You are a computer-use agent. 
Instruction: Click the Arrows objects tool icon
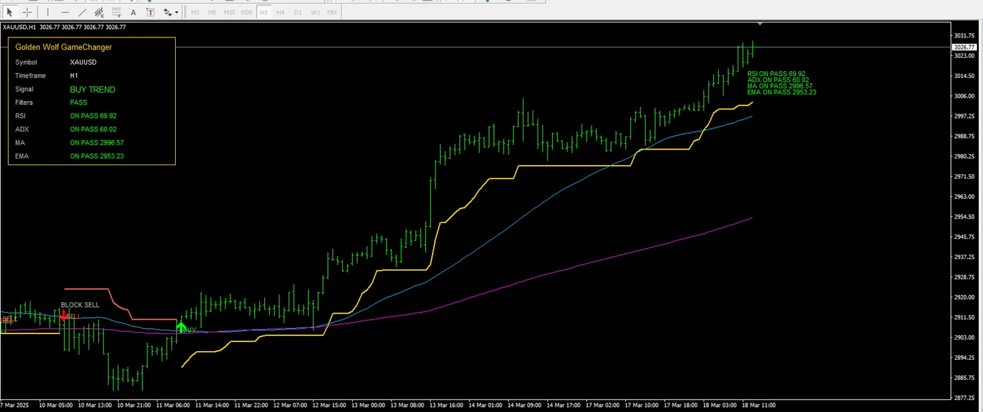pos(167,12)
